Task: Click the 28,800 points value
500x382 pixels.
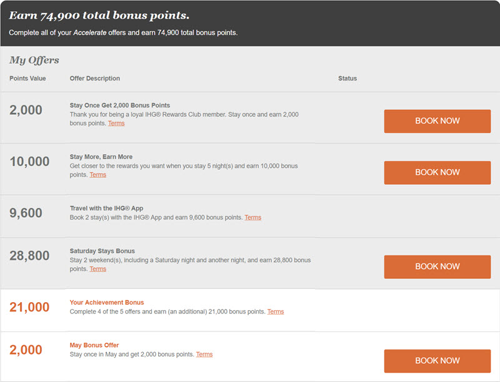Action: [x=29, y=256]
